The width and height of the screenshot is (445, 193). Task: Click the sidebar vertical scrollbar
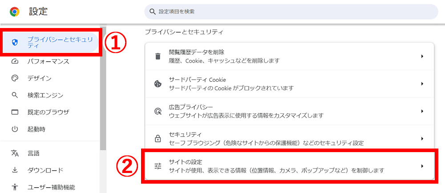103,88
